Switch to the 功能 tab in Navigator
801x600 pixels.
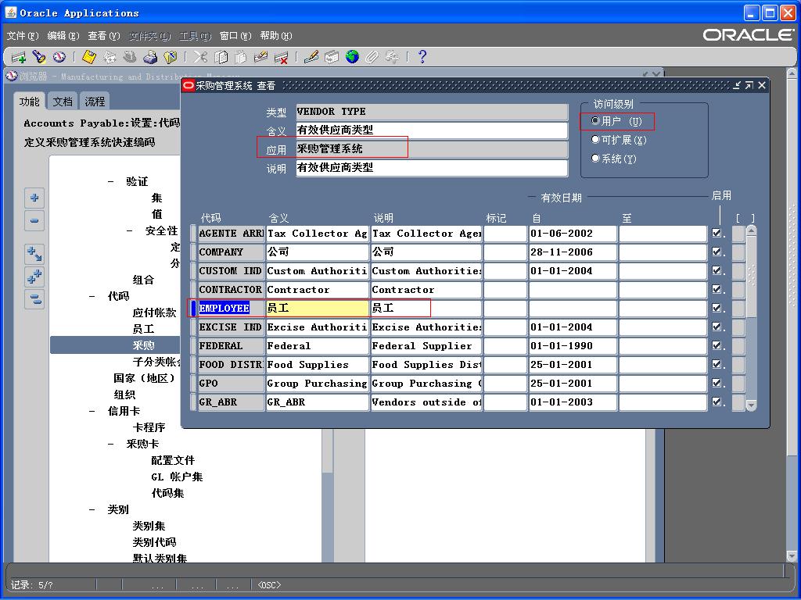click(x=30, y=102)
